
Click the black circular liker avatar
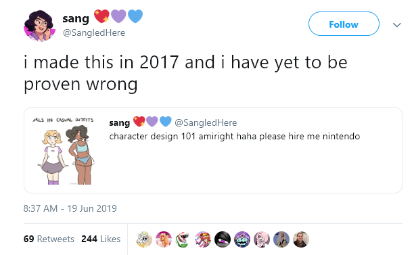coord(223,239)
